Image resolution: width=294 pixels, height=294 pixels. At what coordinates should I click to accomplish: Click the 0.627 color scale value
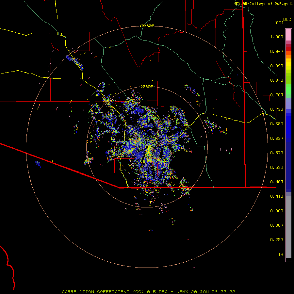click(x=277, y=139)
